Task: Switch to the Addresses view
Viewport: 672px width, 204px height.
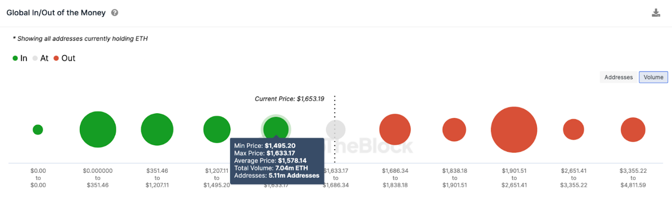Action: pyautogui.click(x=618, y=77)
